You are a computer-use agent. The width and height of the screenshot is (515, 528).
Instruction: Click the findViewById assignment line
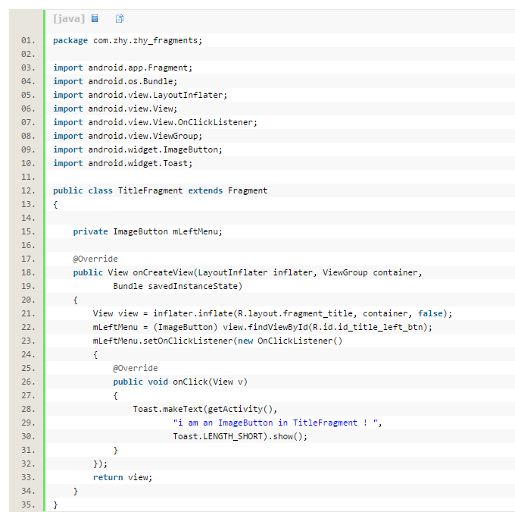coord(262,327)
